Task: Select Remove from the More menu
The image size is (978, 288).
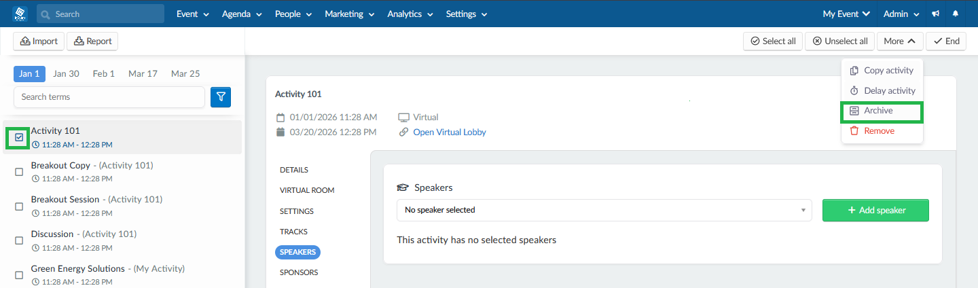Action: point(882,130)
